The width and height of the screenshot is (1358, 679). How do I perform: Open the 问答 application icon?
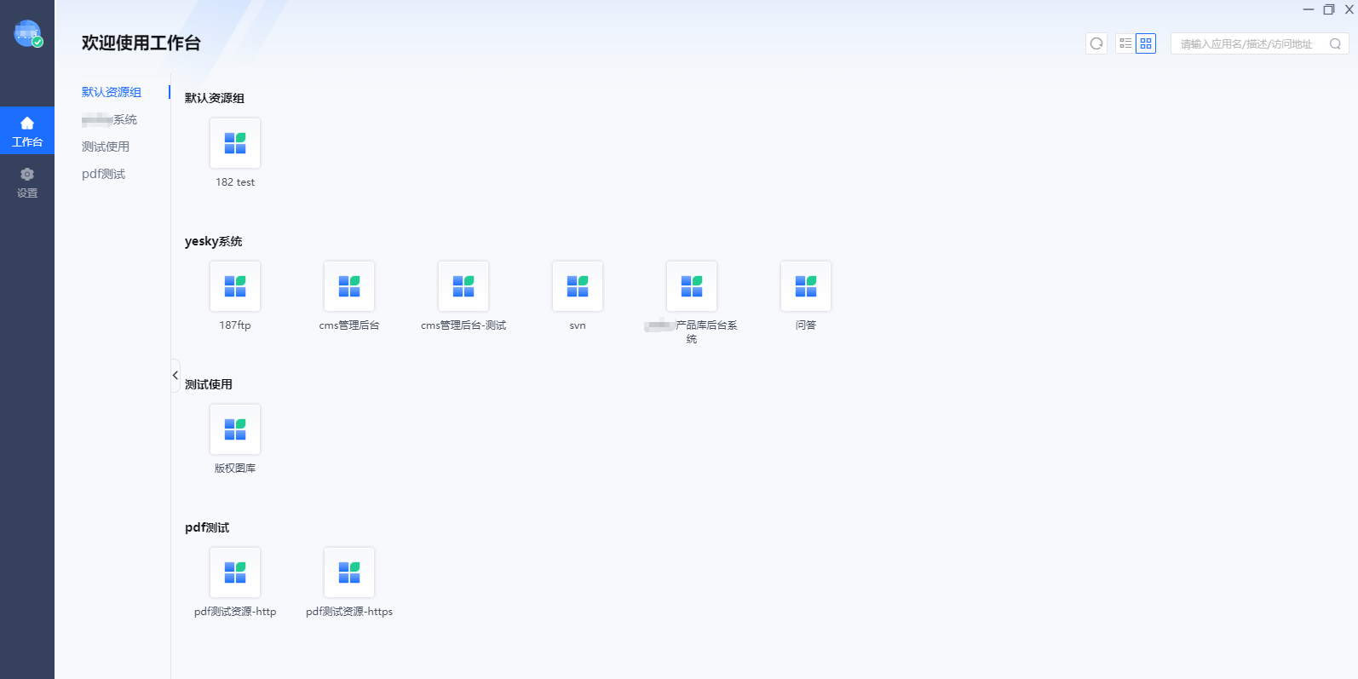click(x=806, y=286)
